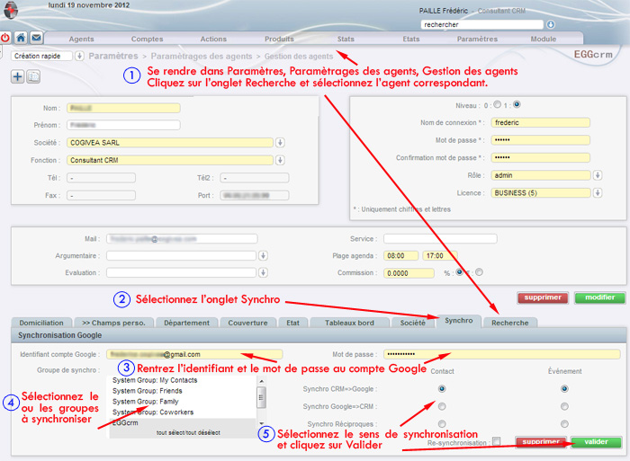Click the red power logout icon
The height and width of the screenshot is (461, 630).
5,38
